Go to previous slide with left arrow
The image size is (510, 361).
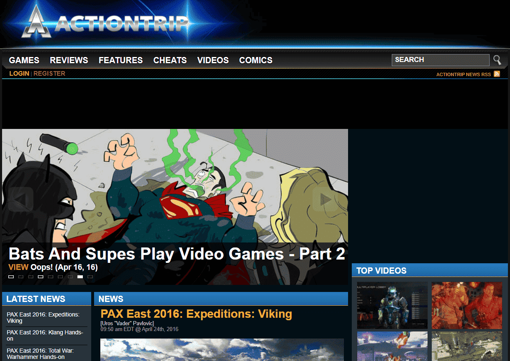point(20,199)
